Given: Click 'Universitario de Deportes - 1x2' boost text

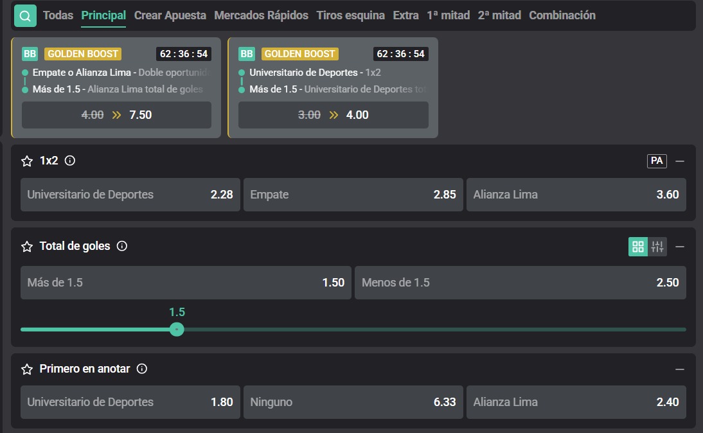Looking at the screenshot, I should pos(315,72).
